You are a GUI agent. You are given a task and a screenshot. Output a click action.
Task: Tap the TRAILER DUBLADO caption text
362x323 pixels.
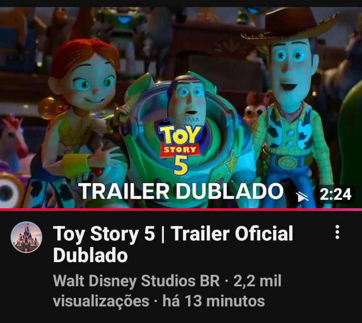[x=181, y=191]
